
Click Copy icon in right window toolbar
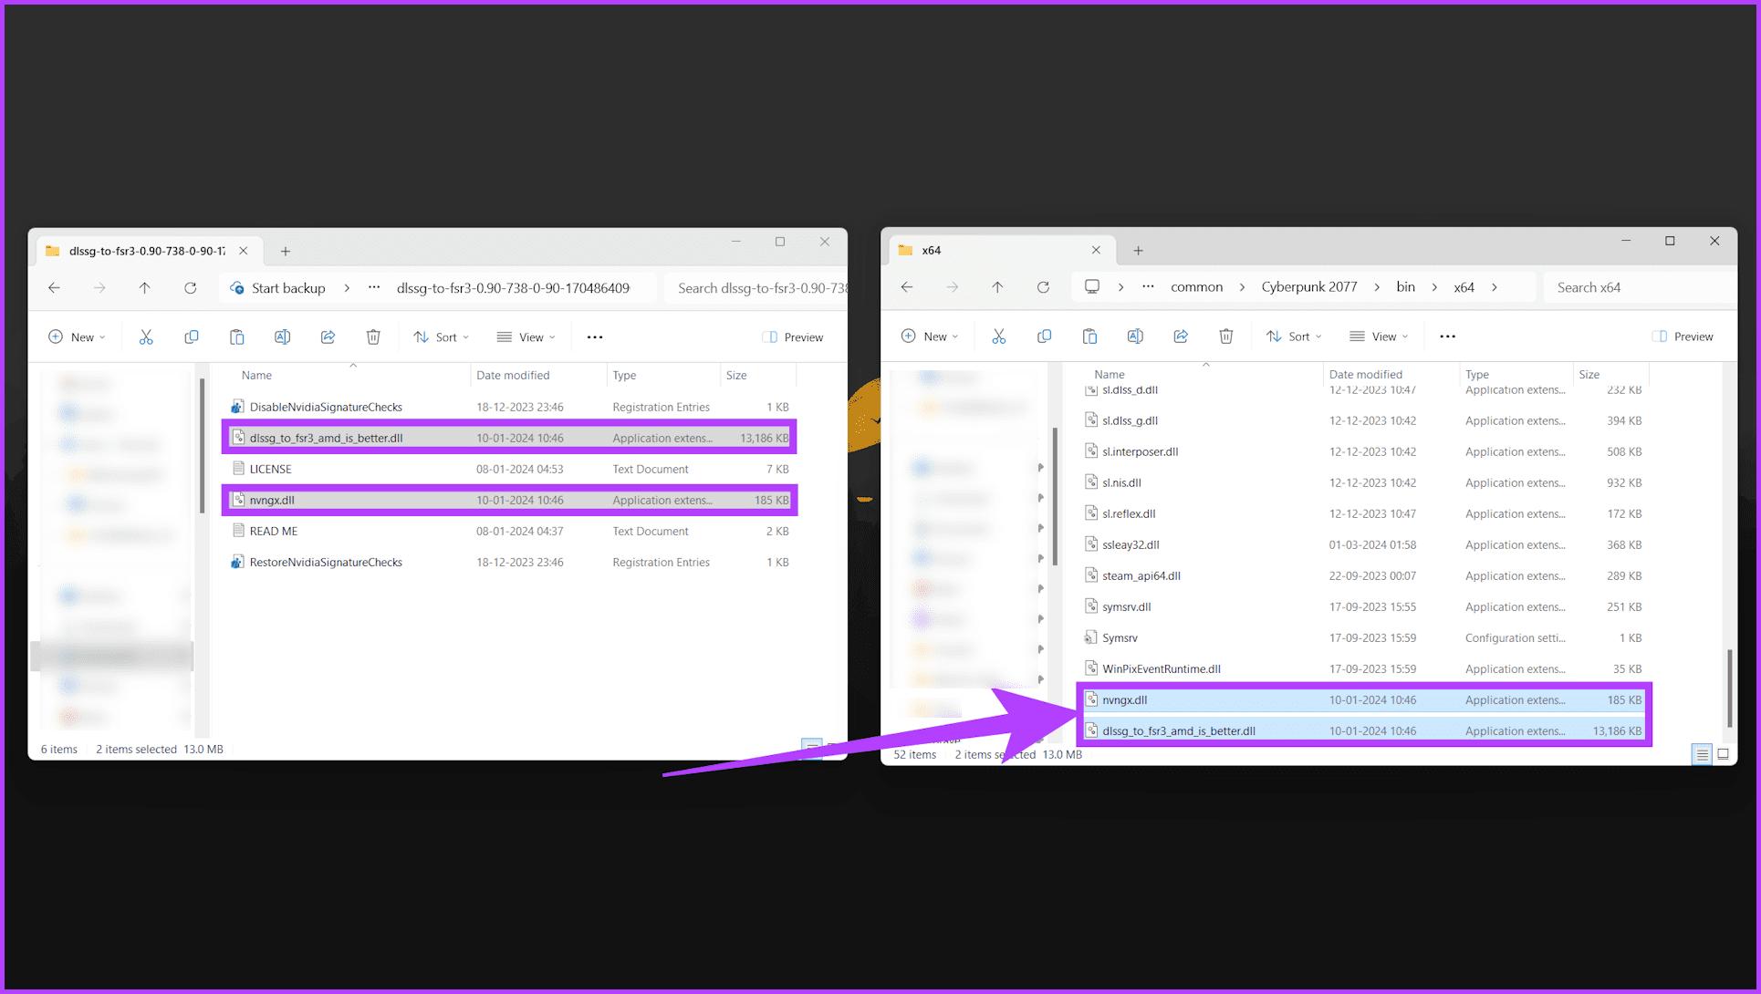point(1044,337)
